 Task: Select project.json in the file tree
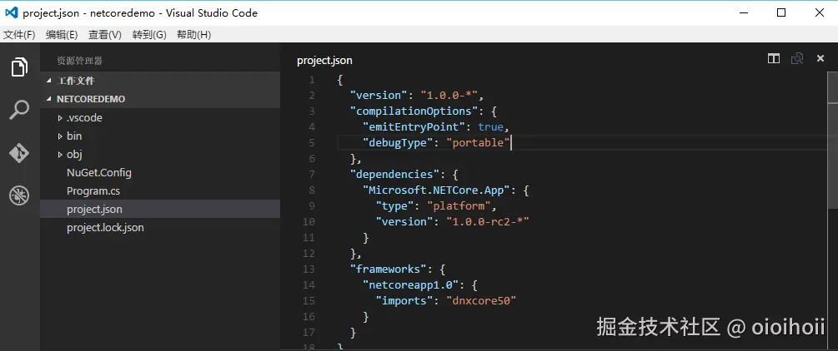[160, 209]
